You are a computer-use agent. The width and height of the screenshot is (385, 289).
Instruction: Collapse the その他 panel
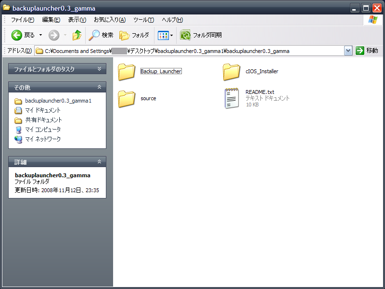(99, 87)
